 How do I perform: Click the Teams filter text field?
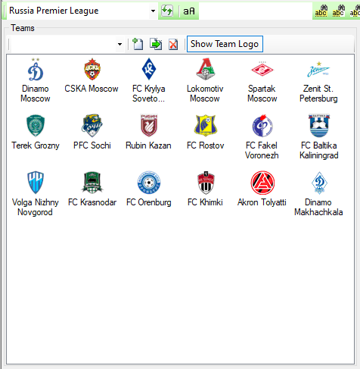63,45
